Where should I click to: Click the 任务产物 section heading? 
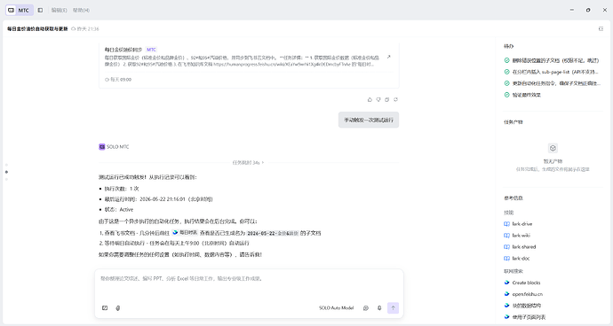pos(513,122)
